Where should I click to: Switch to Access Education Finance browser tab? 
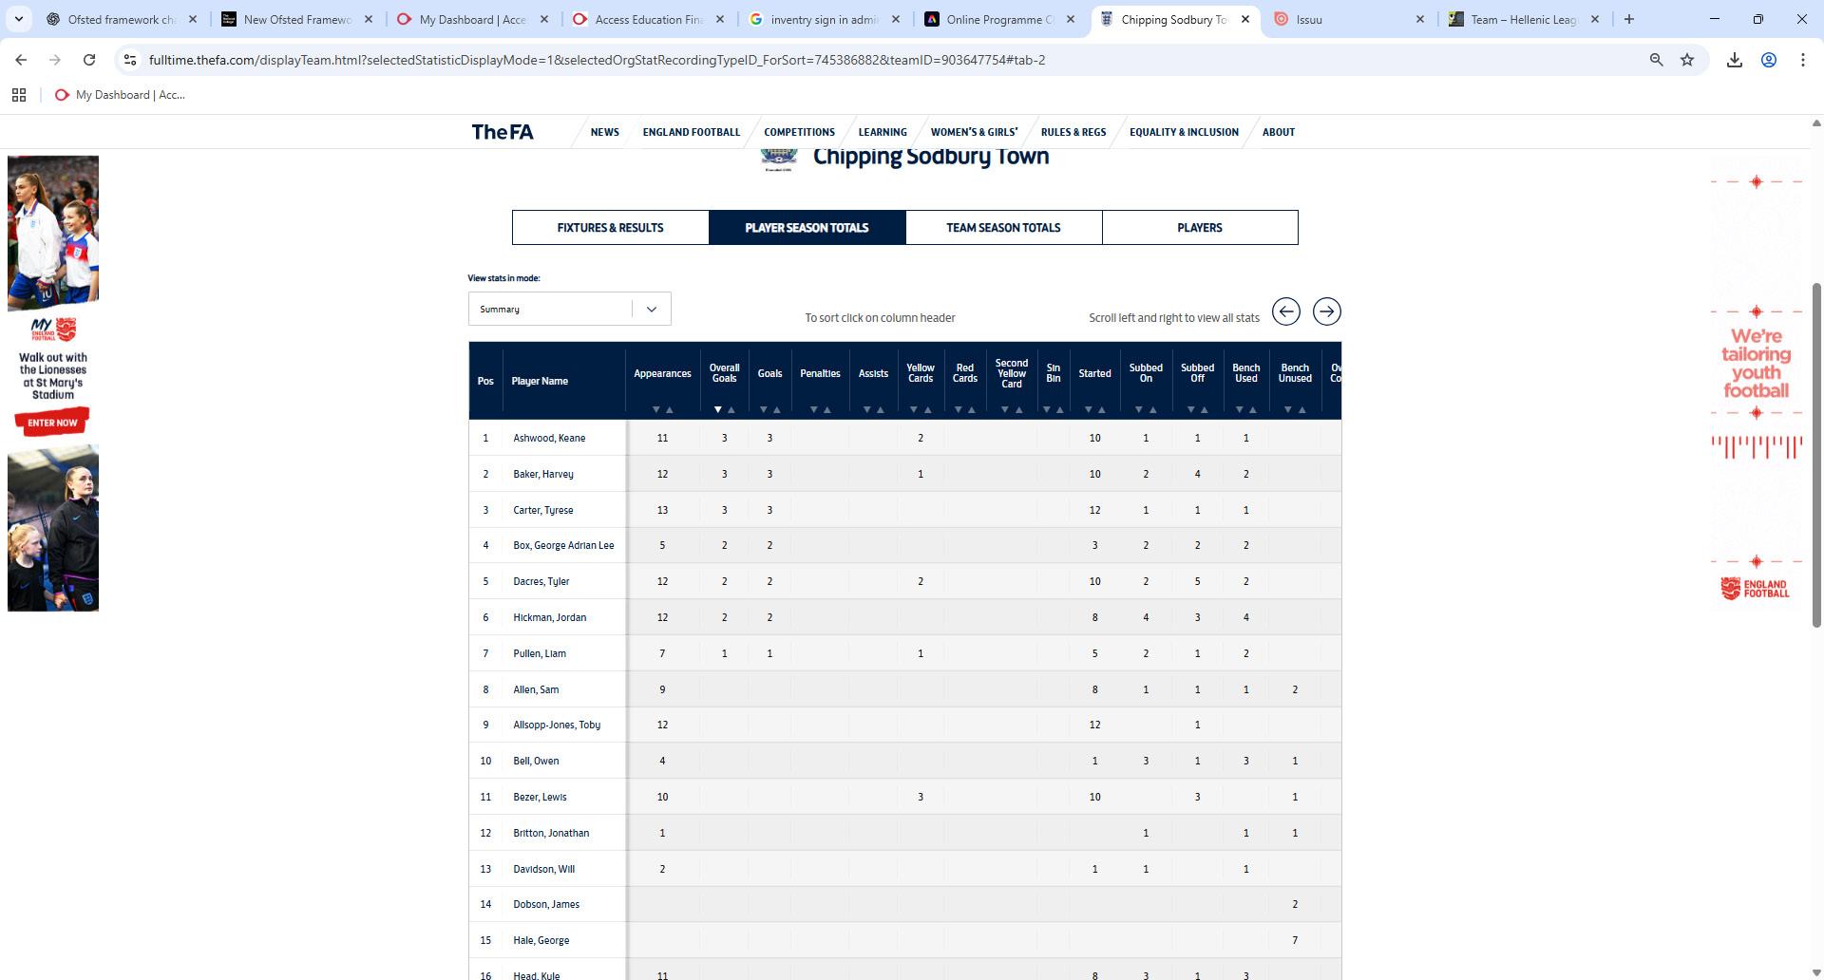[650, 19]
